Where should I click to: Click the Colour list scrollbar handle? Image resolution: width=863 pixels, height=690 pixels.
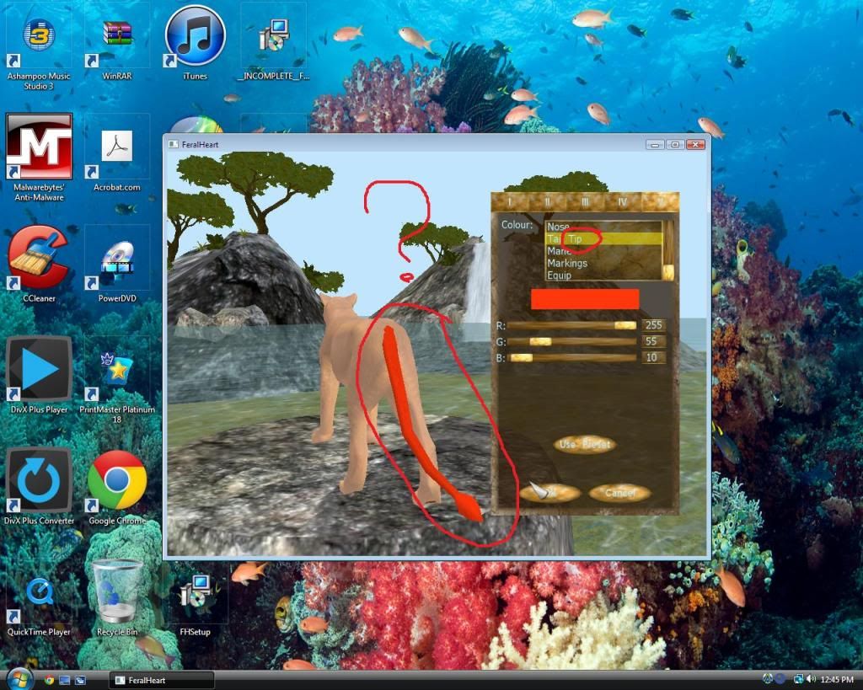(x=668, y=272)
